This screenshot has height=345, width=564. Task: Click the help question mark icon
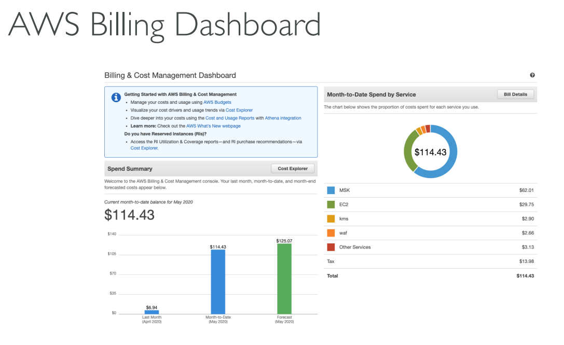pos(532,75)
